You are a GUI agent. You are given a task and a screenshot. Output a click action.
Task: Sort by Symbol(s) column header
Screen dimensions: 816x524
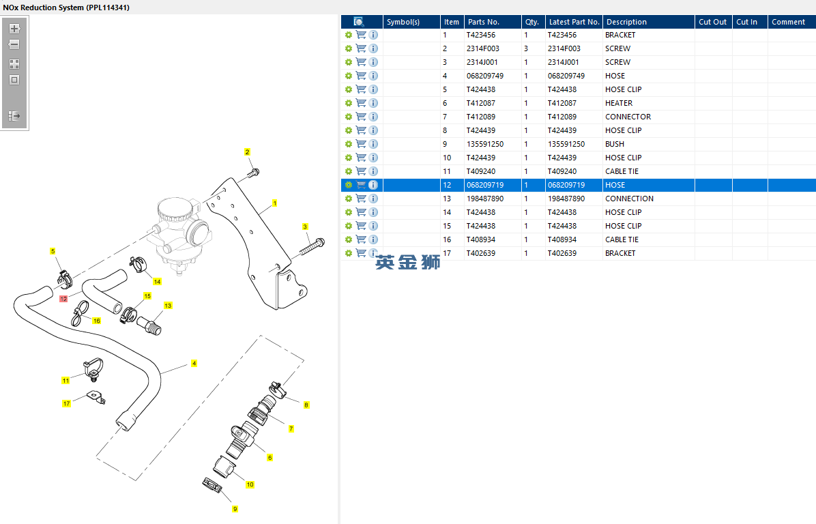tap(411, 22)
